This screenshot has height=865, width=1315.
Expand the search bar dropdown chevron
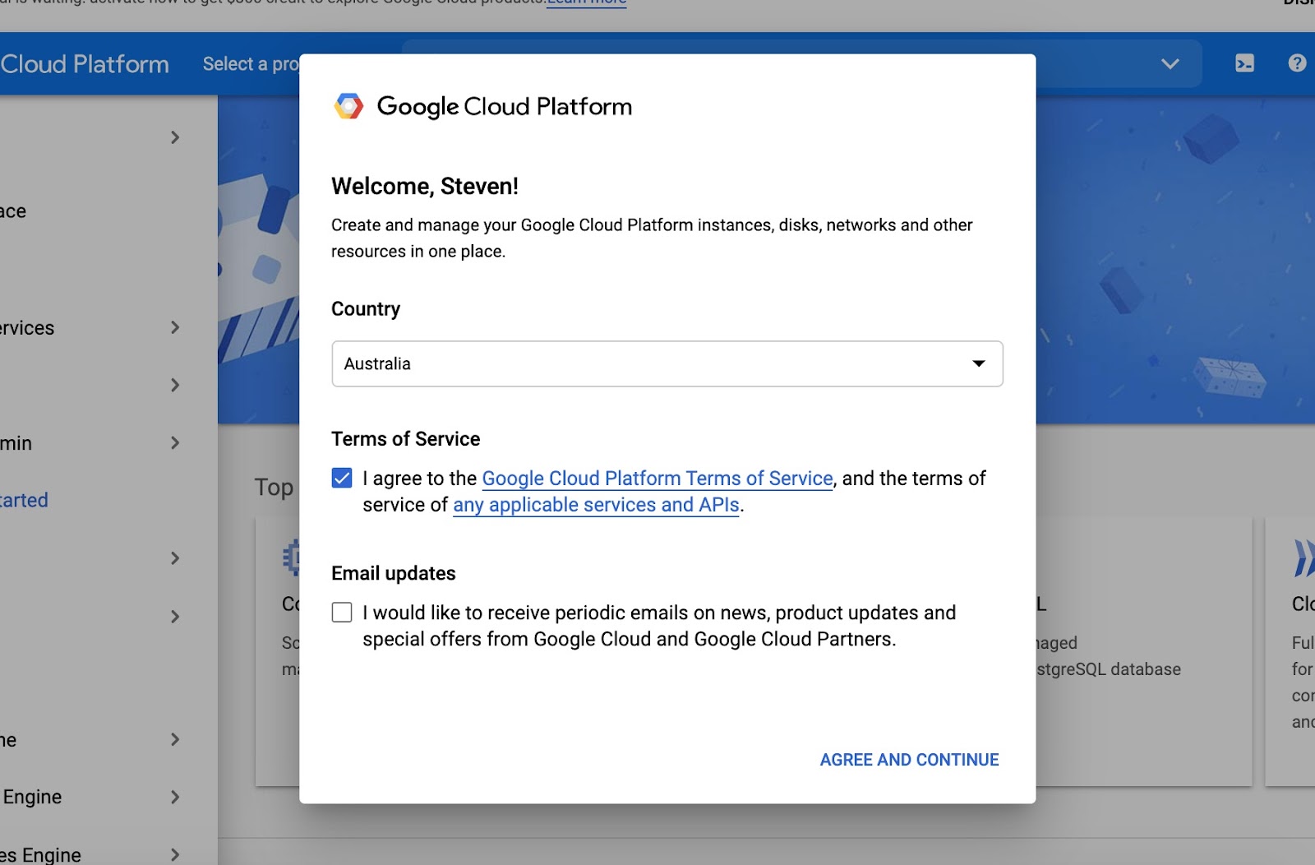1170,64
